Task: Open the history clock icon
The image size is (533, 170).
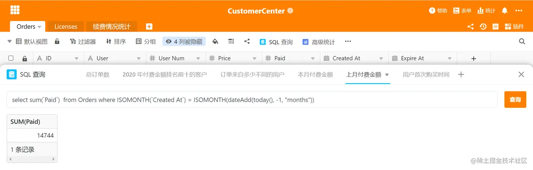Action: pos(483,26)
